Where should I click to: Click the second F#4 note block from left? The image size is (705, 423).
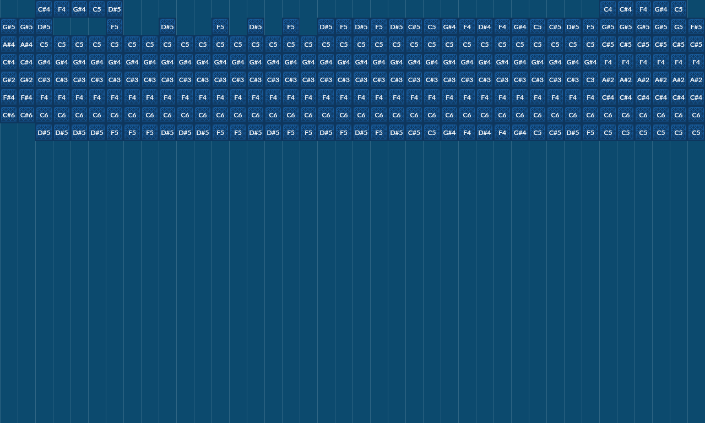[x=26, y=97]
